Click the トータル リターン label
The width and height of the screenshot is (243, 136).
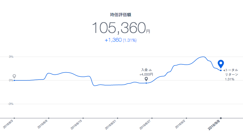click(231, 72)
